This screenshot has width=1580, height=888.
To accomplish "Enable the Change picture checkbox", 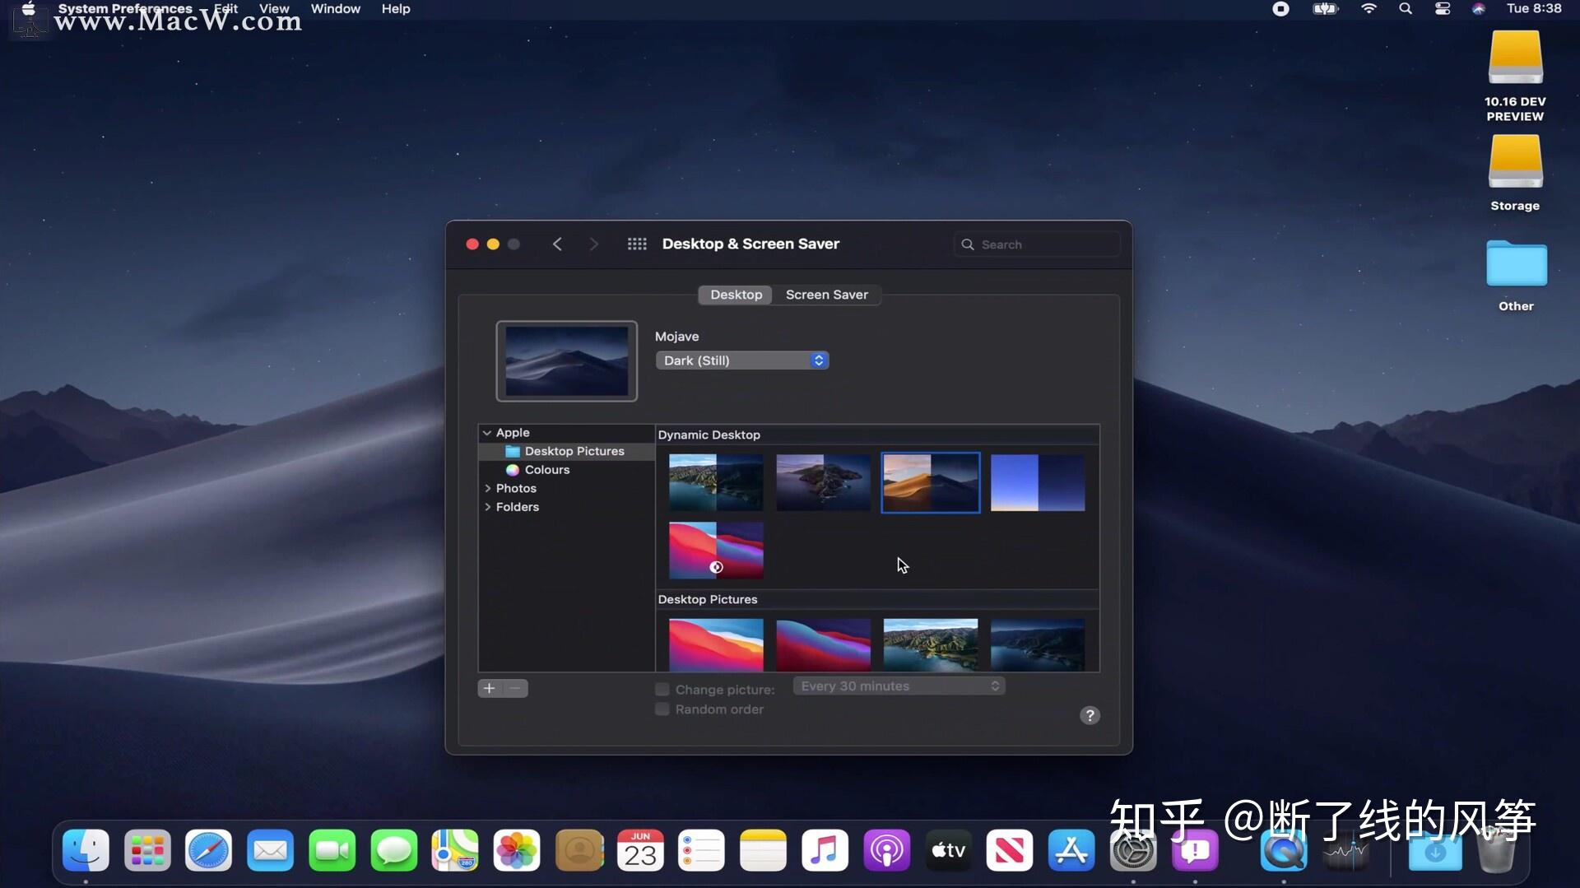I will [x=662, y=690].
